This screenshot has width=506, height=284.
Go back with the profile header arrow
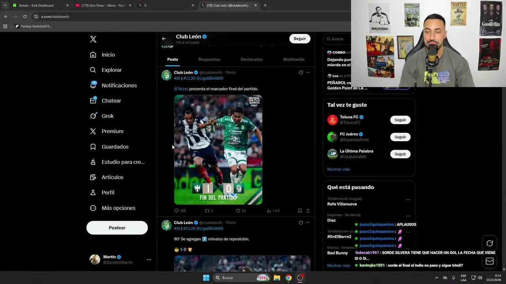(x=164, y=39)
